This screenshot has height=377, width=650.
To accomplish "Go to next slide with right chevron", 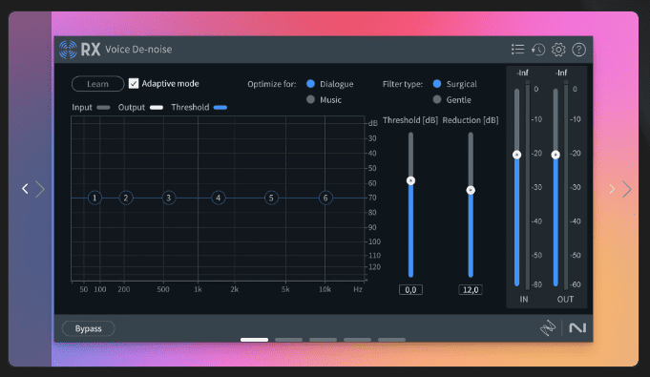I will (626, 189).
